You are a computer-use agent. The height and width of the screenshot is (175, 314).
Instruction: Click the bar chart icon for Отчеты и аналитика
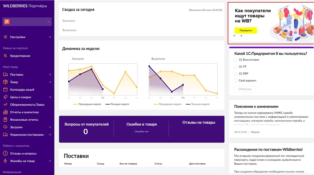point(5,112)
